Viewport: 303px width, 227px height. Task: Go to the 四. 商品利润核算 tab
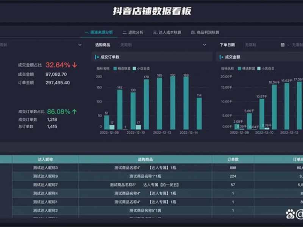[205, 32]
